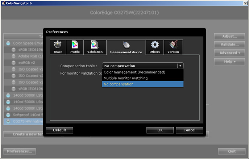
Task: Click the Preferences dialog title
Action: (57, 32)
